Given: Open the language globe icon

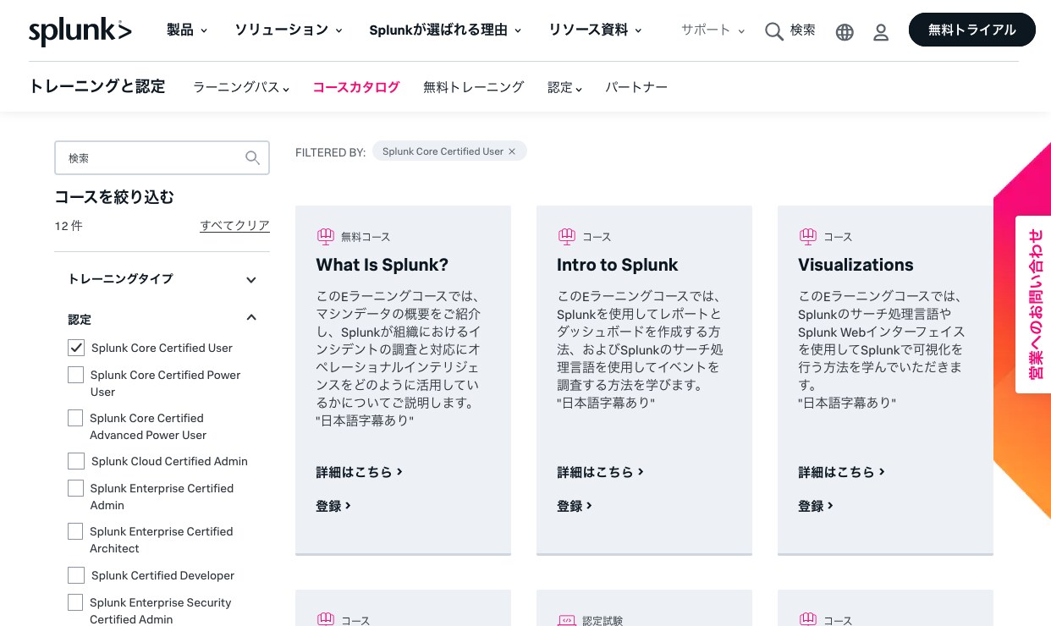Looking at the screenshot, I should pos(845,32).
